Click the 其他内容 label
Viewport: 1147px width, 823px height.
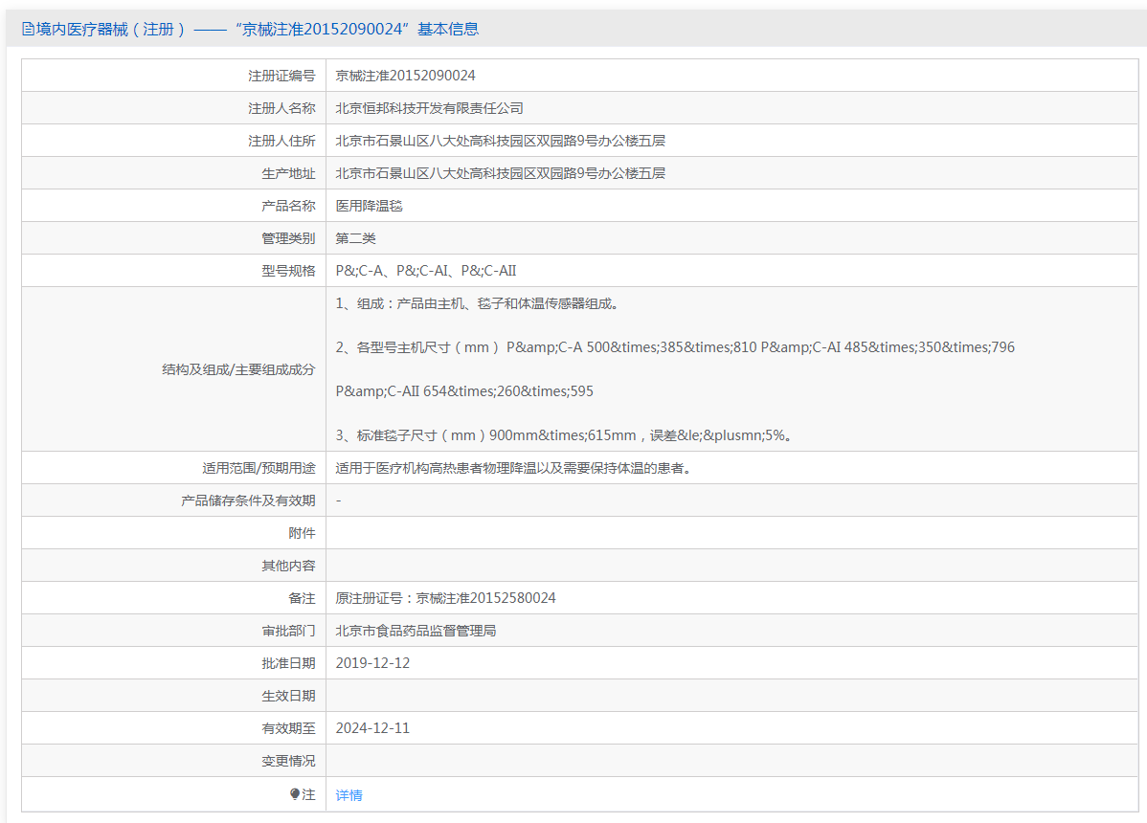(288, 565)
